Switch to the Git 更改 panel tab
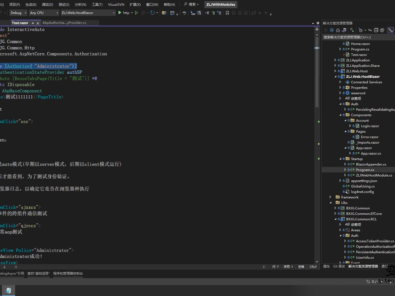Image resolution: width=395 pixels, height=296 pixels. [x=339, y=266]
